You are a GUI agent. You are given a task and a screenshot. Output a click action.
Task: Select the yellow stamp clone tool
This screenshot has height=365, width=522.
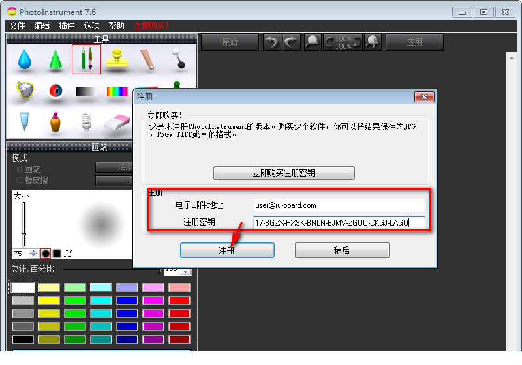pyautogui.click(x=117, y=59)
